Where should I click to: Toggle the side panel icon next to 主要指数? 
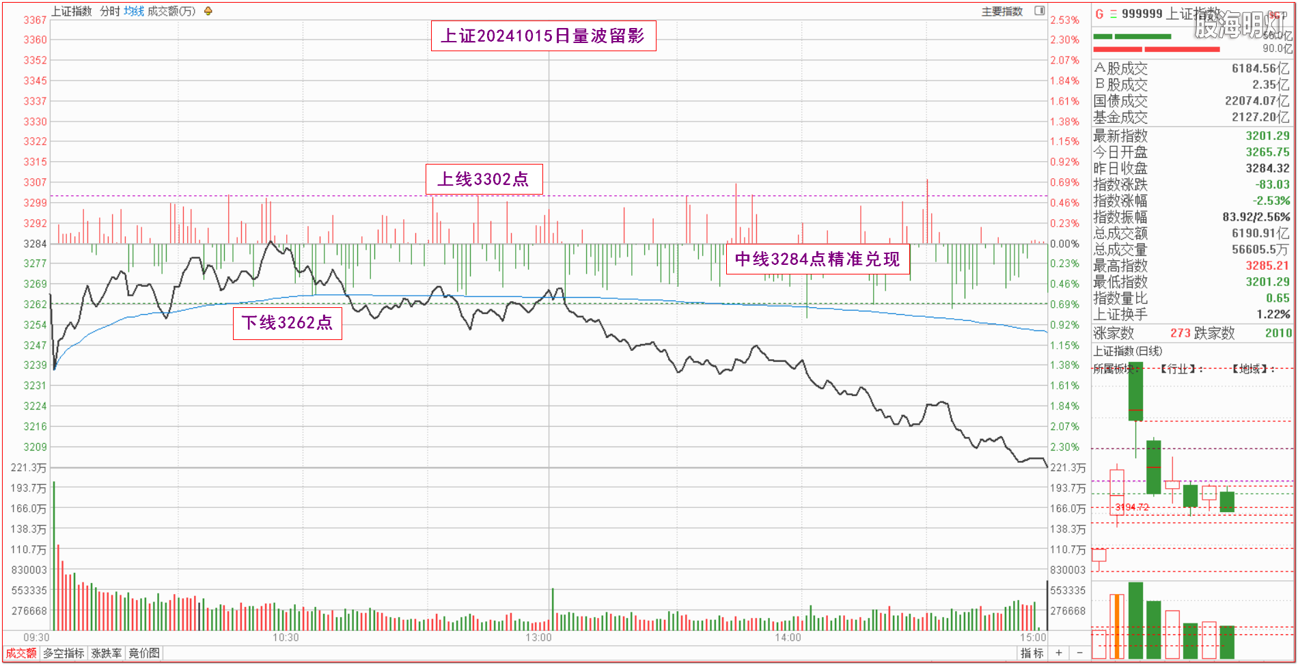tap(1040, 11)
